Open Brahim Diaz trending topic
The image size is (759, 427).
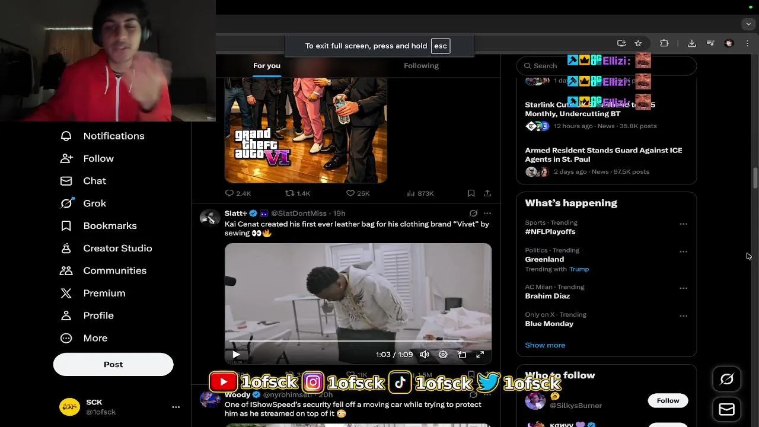pyautogui.click(x=547, y=296)
